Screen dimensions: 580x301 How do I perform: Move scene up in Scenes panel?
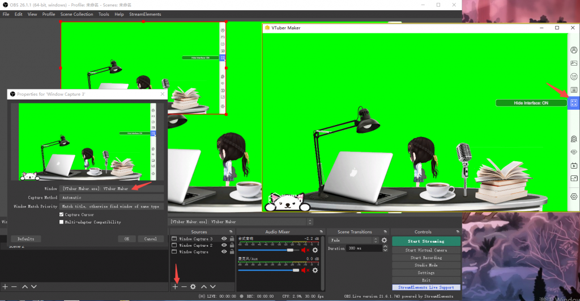click(x=25, y=287)
